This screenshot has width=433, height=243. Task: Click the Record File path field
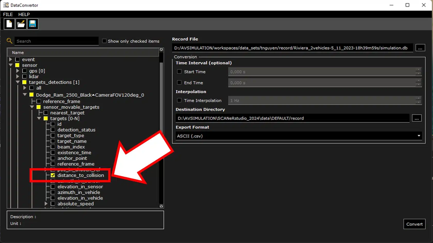tap(292, 48)
